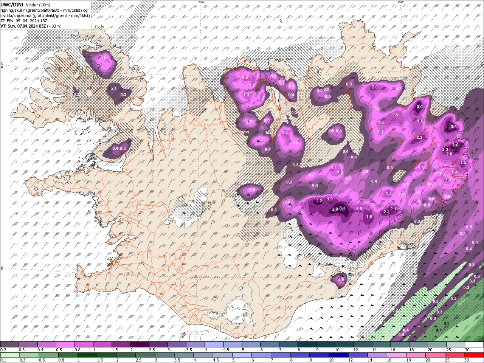Select the violet bottom-row swatch starting at 12

357,355
